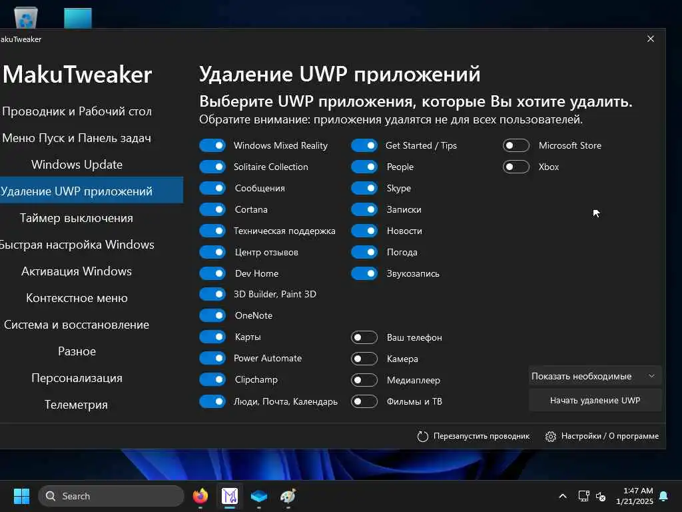Screen dimensions: 682x512
Task: Enable the Камера switch
Action: 364,359
